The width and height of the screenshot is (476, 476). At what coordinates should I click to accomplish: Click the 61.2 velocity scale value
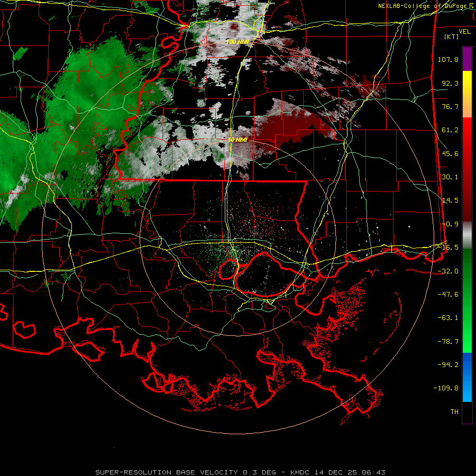click(450, 130)
